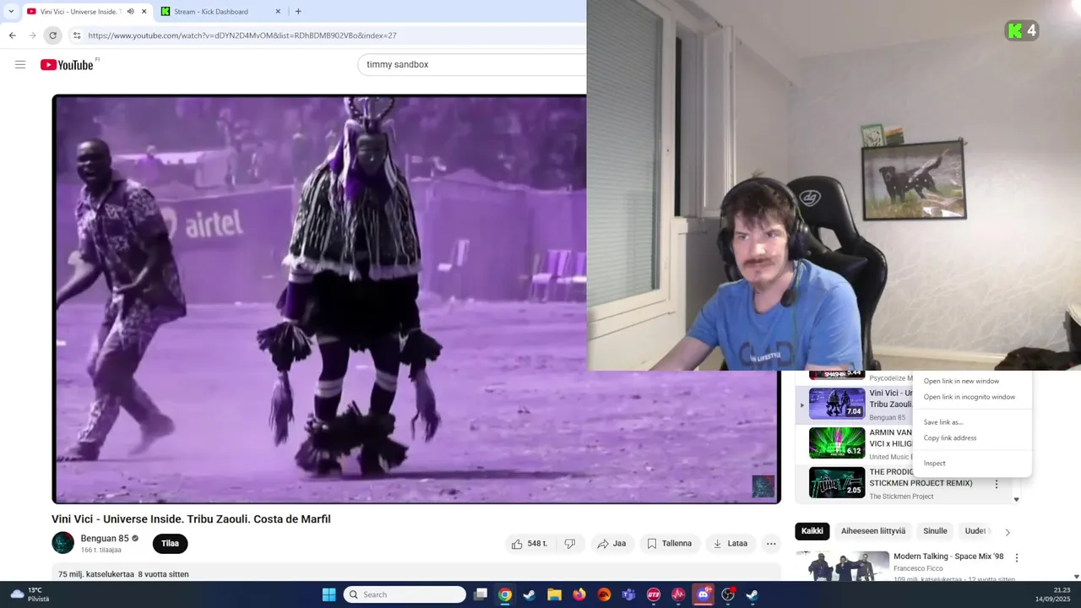Select the Aiheeseen liittyviä filter chip
Image resolution: width=1081 pixels, height=608 pixels.
coord(873,531)
